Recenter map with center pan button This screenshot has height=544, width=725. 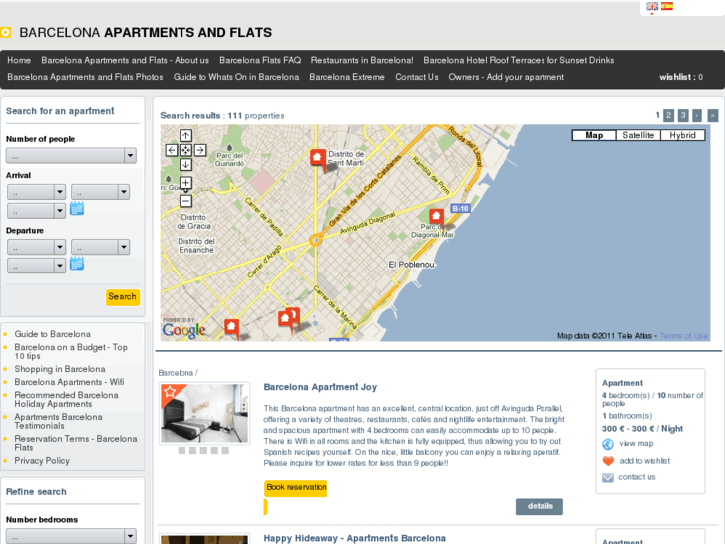185,150
